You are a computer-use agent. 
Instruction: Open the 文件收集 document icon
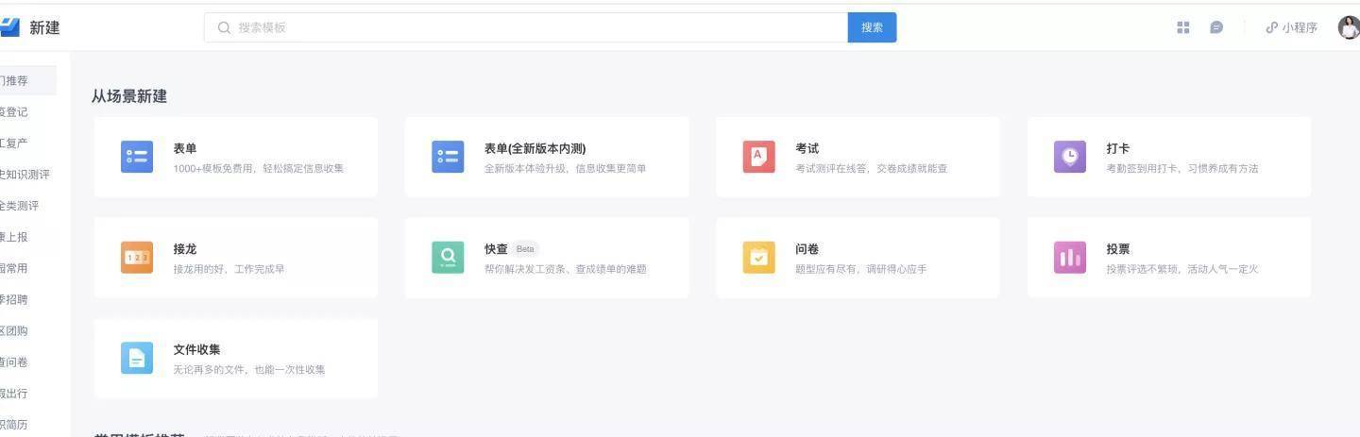pyautogui.click(x=137, y=358)
